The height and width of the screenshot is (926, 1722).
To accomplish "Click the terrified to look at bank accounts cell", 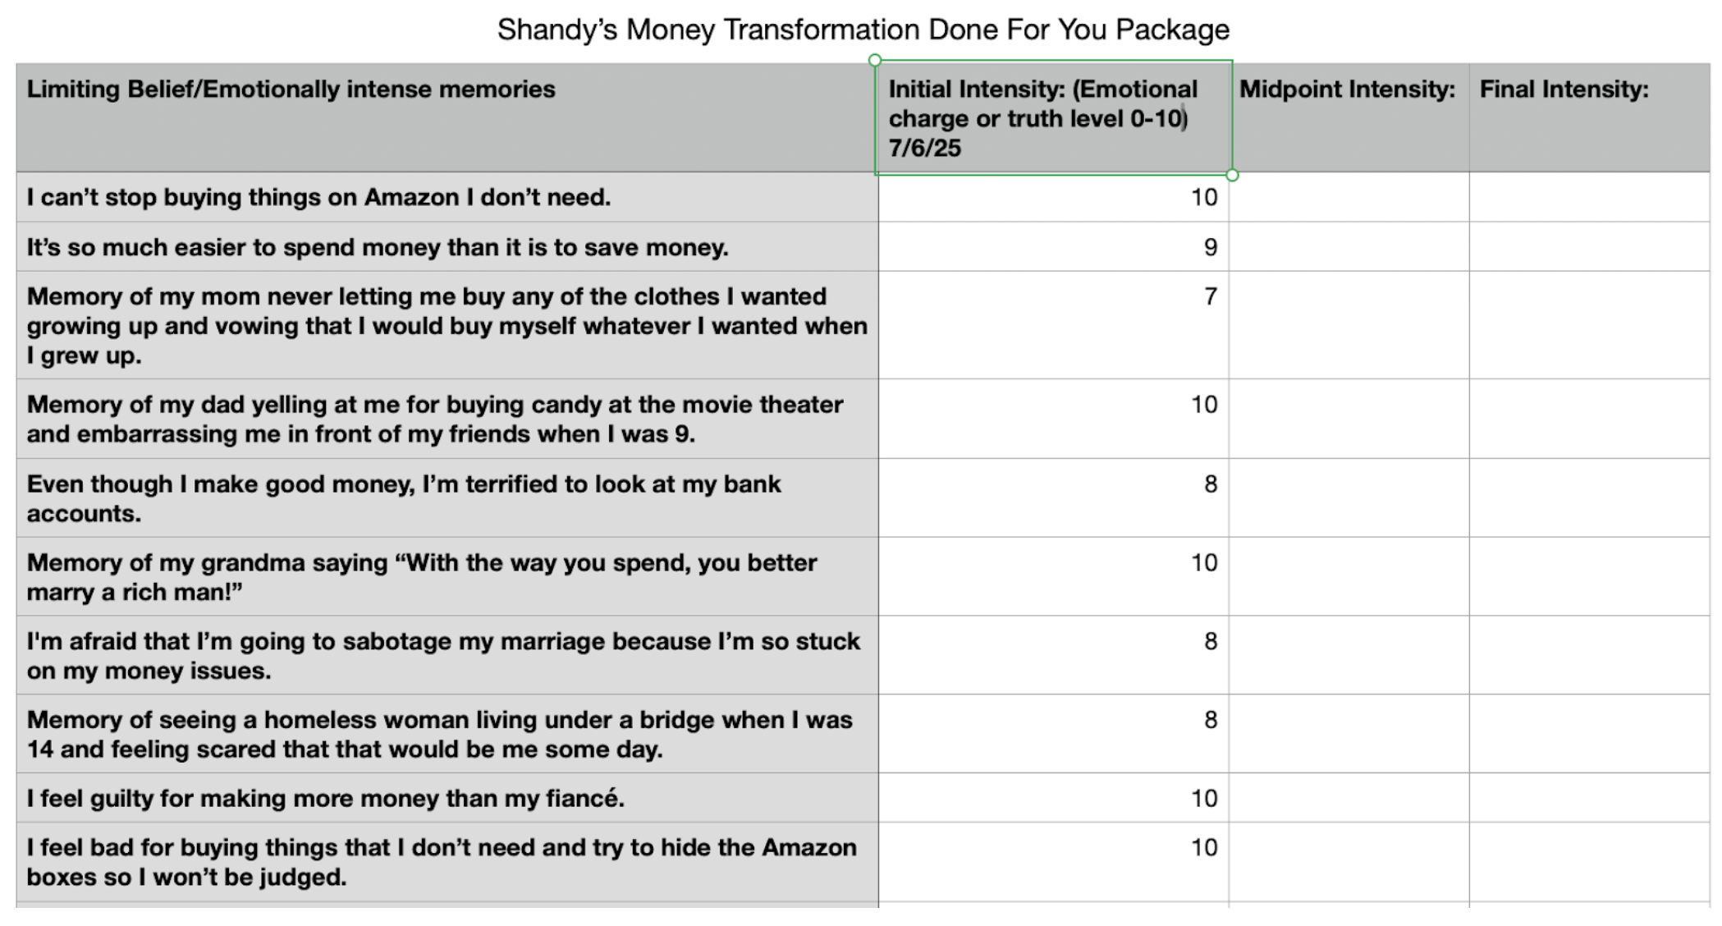I will [447, 498].
